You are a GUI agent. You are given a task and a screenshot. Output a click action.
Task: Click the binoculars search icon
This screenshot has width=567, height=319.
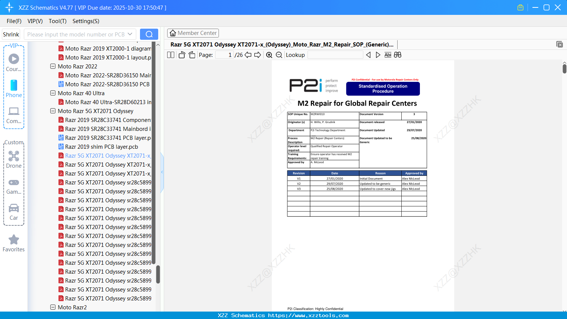[x=398, y=55]
